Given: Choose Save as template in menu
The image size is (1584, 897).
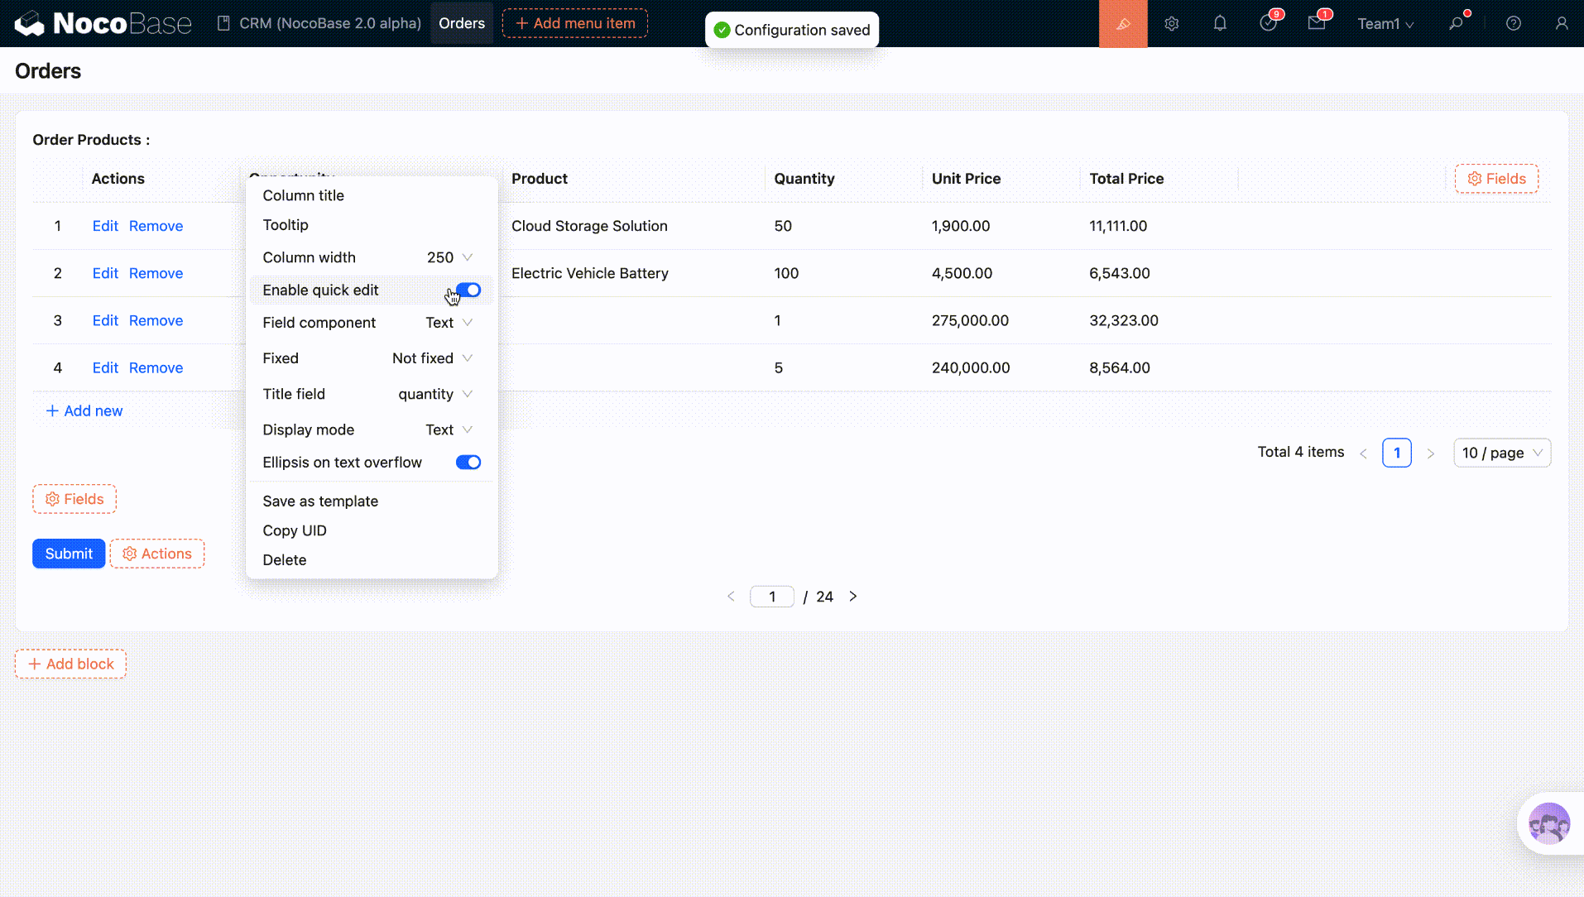Looking at the screenshot, I should 320,501.
